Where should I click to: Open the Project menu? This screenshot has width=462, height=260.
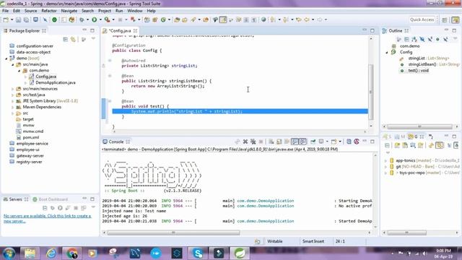(x=104, y=11)
